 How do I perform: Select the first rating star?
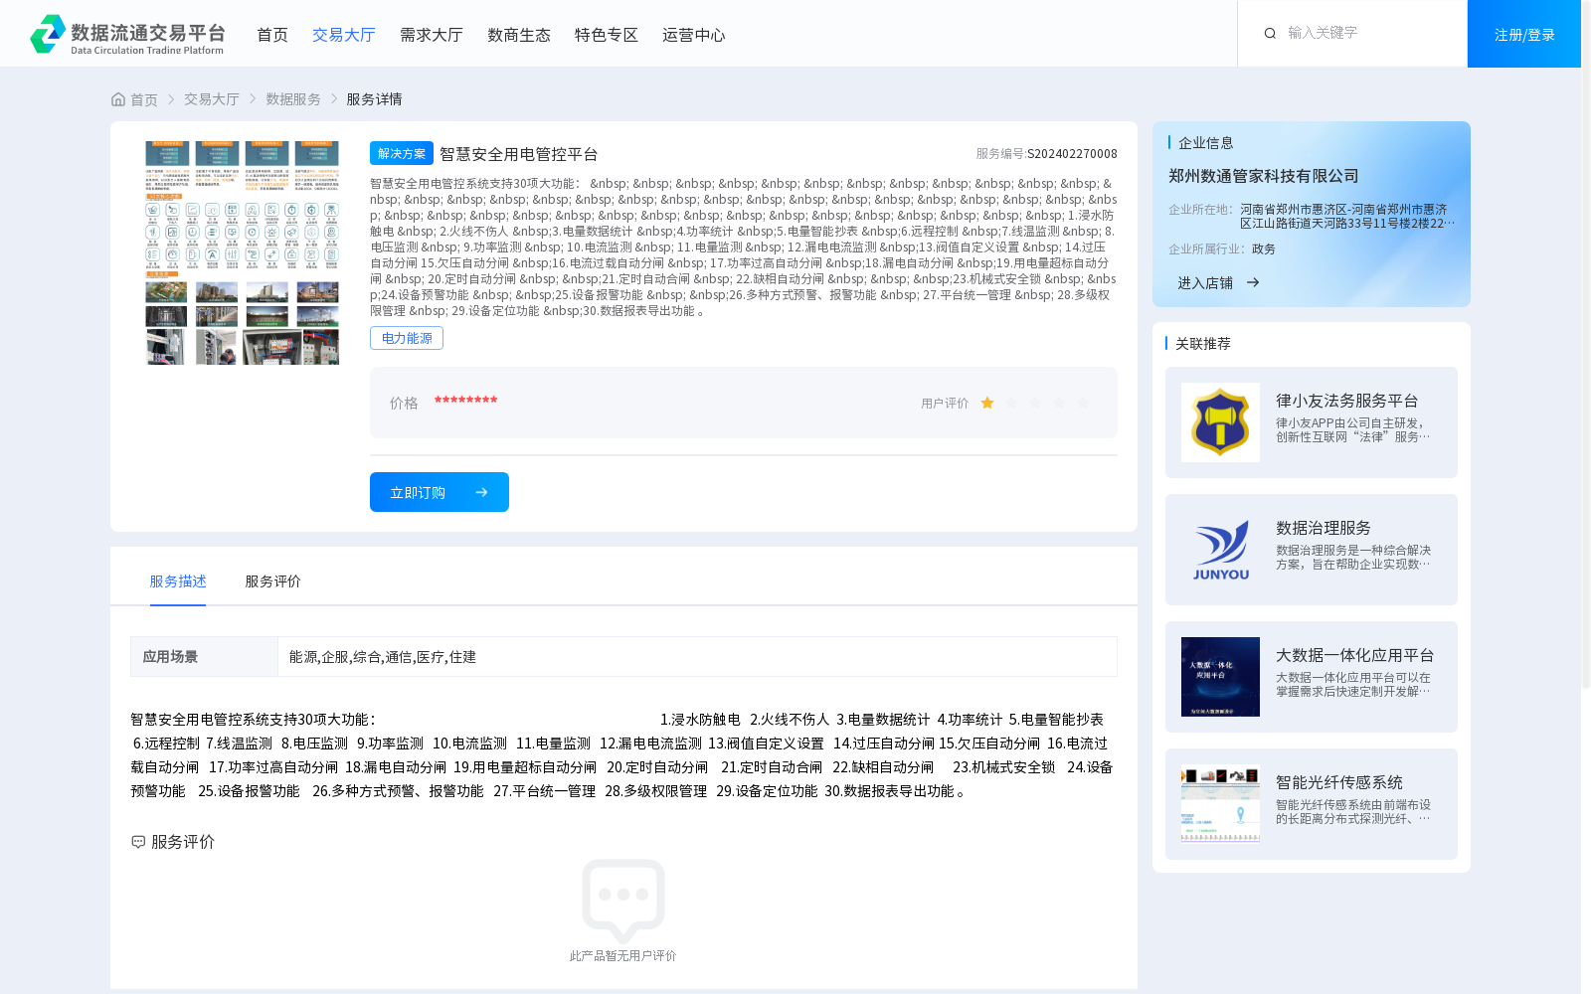[x=987, y=404]
